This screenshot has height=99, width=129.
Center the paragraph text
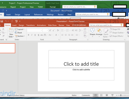66,35
